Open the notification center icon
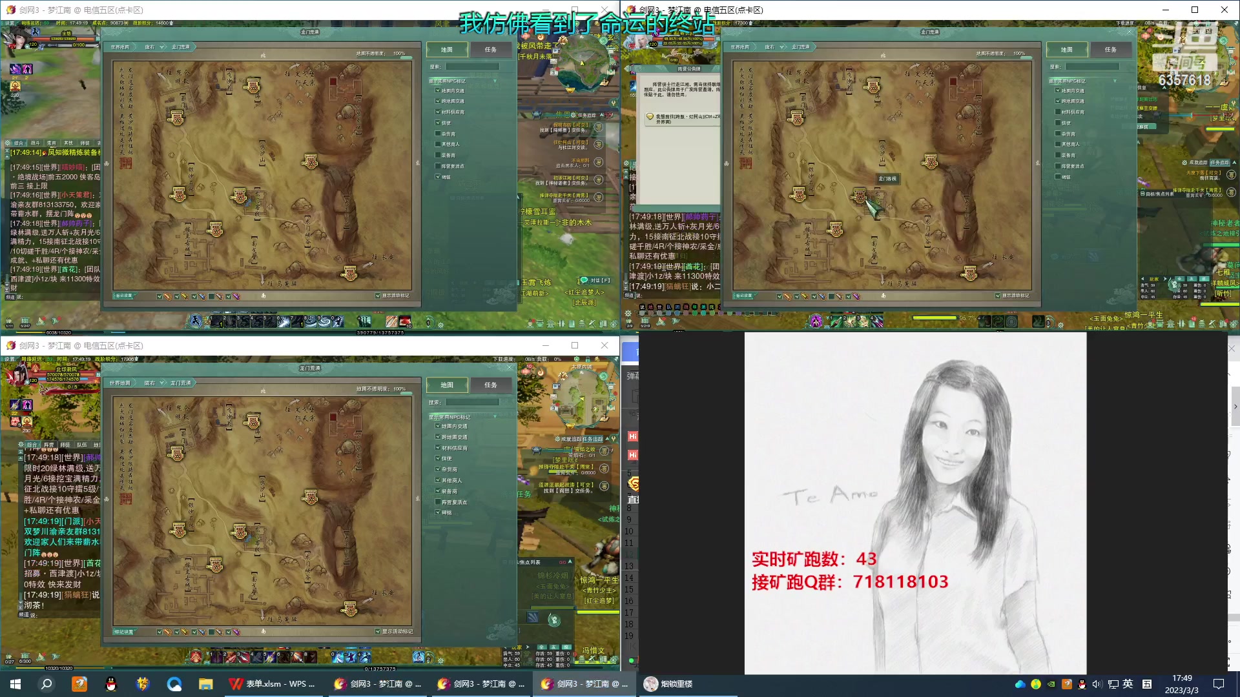Screen dimensions: 1240x697 [x=1219, y=684]
